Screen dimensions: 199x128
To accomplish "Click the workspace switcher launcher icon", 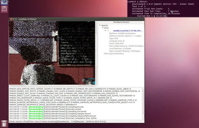I will click(4, 9).
